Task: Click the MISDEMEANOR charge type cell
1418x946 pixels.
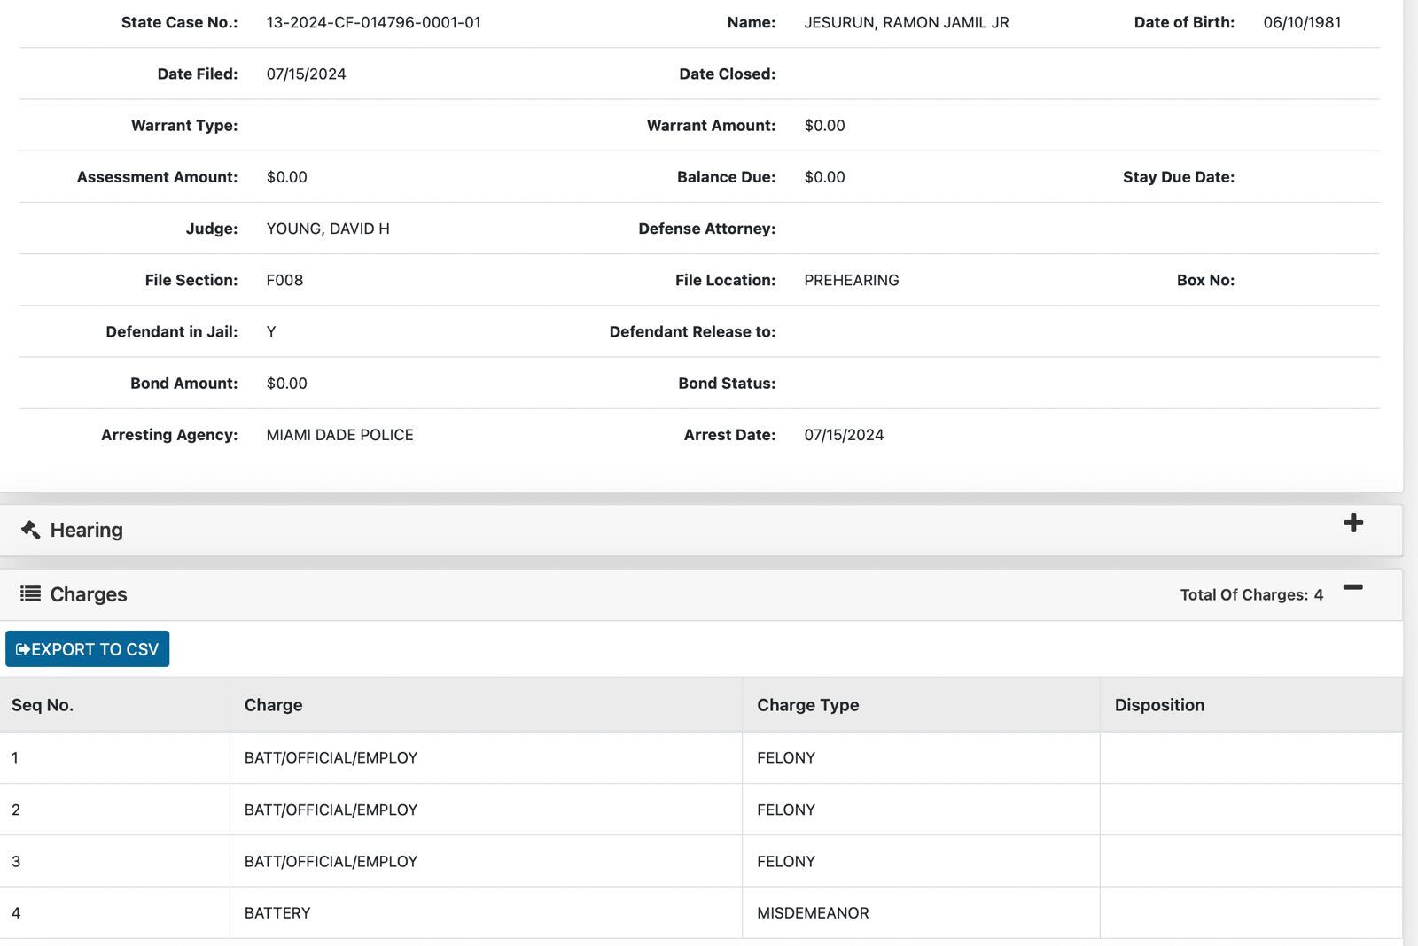Action: [813, 913]
